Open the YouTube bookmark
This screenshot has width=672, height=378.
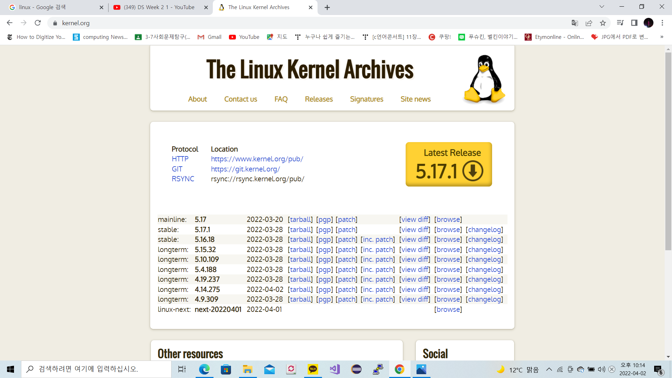pos(244,37)
